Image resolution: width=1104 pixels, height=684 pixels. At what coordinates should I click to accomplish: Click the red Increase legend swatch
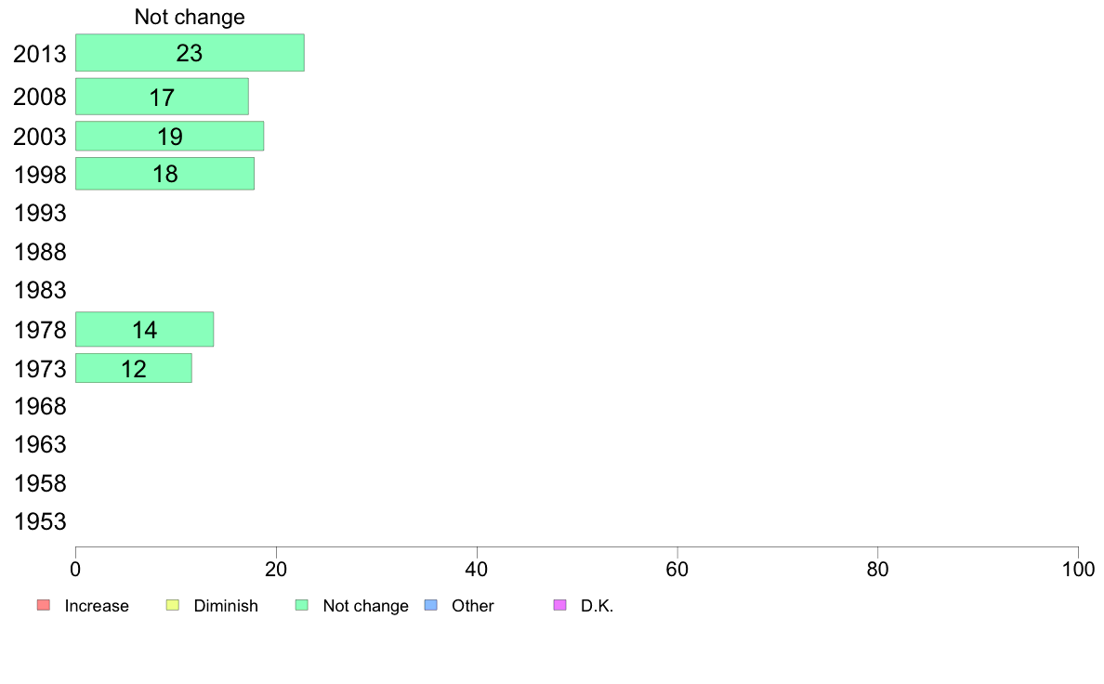pos(44,605)
